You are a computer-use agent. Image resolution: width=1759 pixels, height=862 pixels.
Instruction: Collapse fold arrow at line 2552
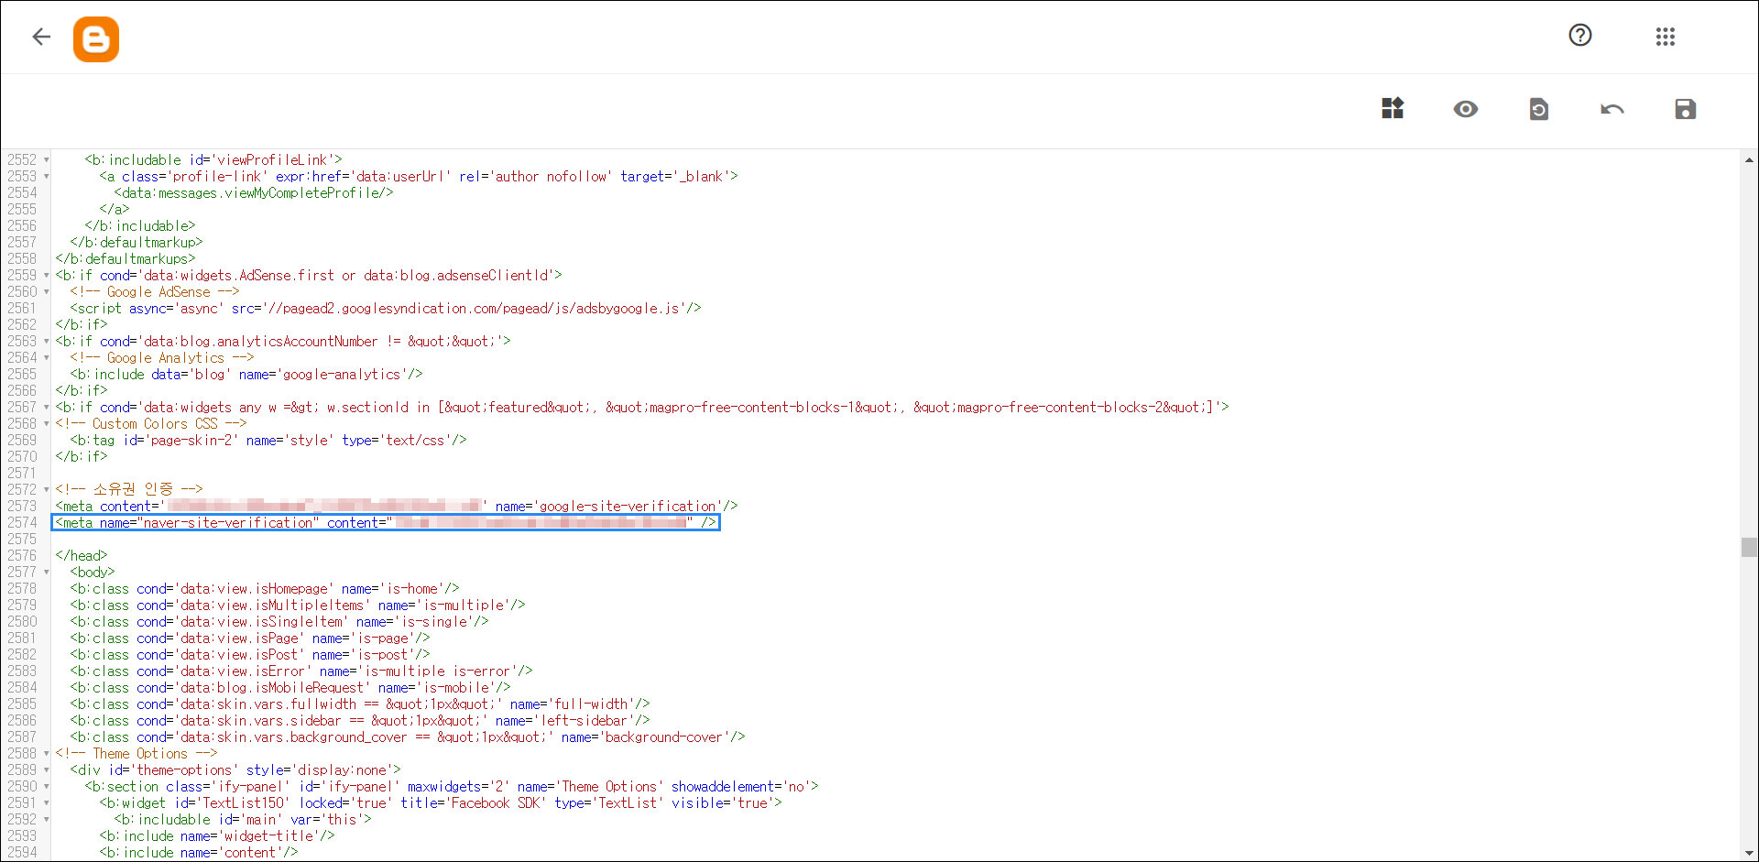click(x=46, y=159)
